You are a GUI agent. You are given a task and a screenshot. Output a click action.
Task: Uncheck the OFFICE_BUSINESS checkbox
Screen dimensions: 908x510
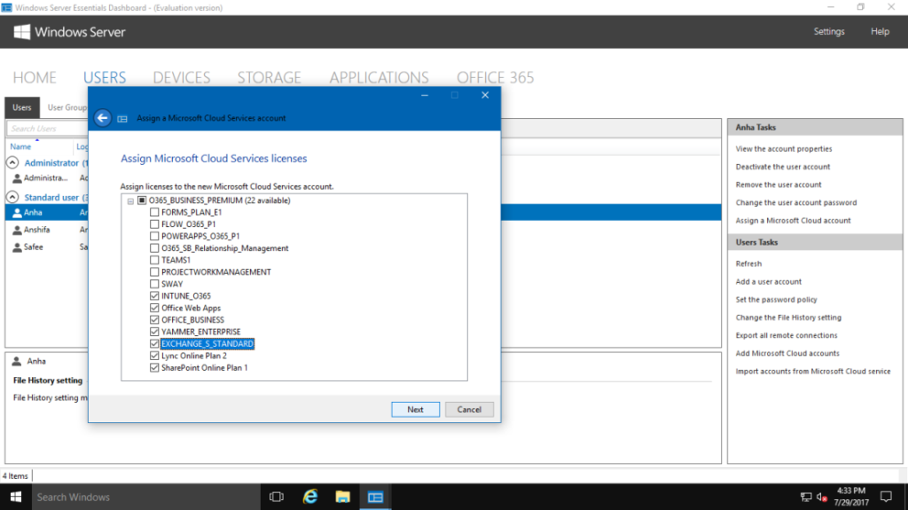(154, 320)
